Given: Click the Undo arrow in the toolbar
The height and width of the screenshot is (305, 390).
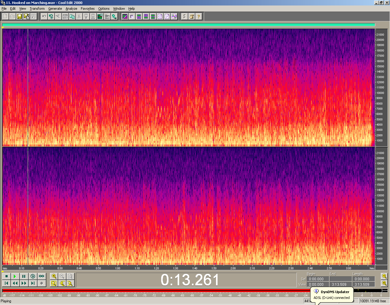Looking at the screenshot, I should (x=44, y=16).
